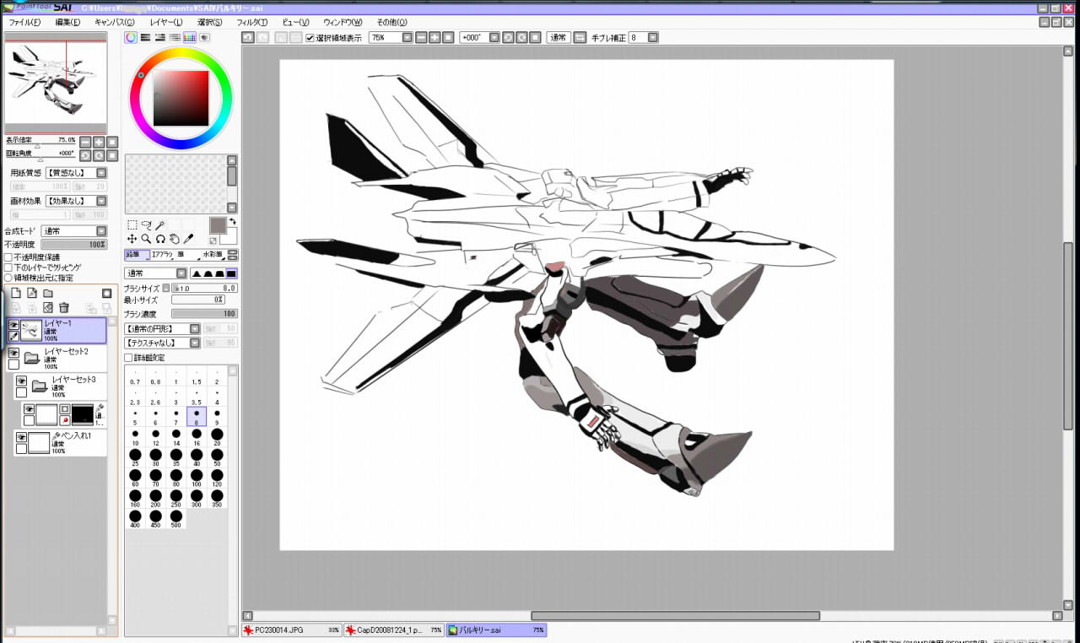This screenshot has width=1080, height=643.
Task: Click the 不透明度 layer opacity slider
Action: click(x=74, y=245)
